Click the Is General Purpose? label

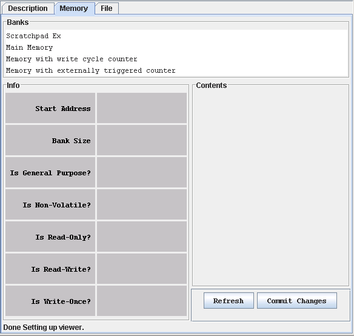click(x=50, y=173)
